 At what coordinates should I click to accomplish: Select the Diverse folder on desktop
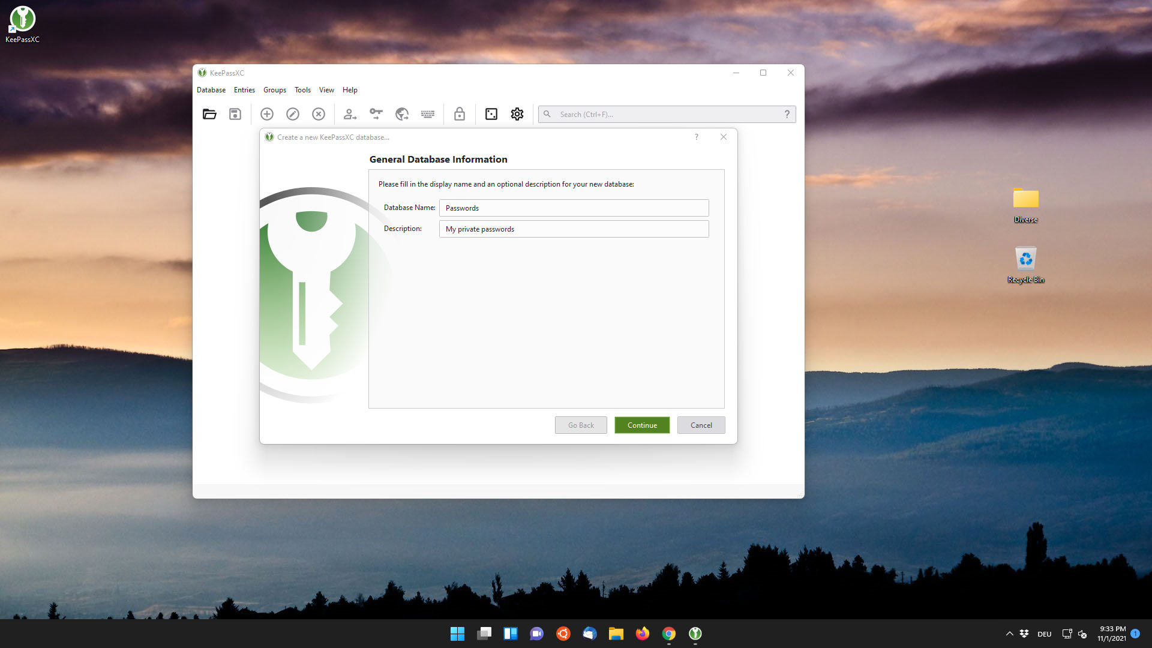point(1026,205)
